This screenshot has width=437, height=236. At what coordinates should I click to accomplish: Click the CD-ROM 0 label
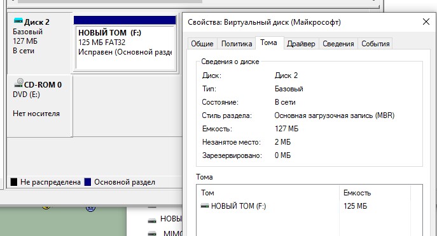[x=43, y=84]
